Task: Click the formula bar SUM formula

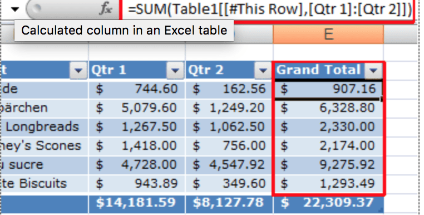Action: 270,10
